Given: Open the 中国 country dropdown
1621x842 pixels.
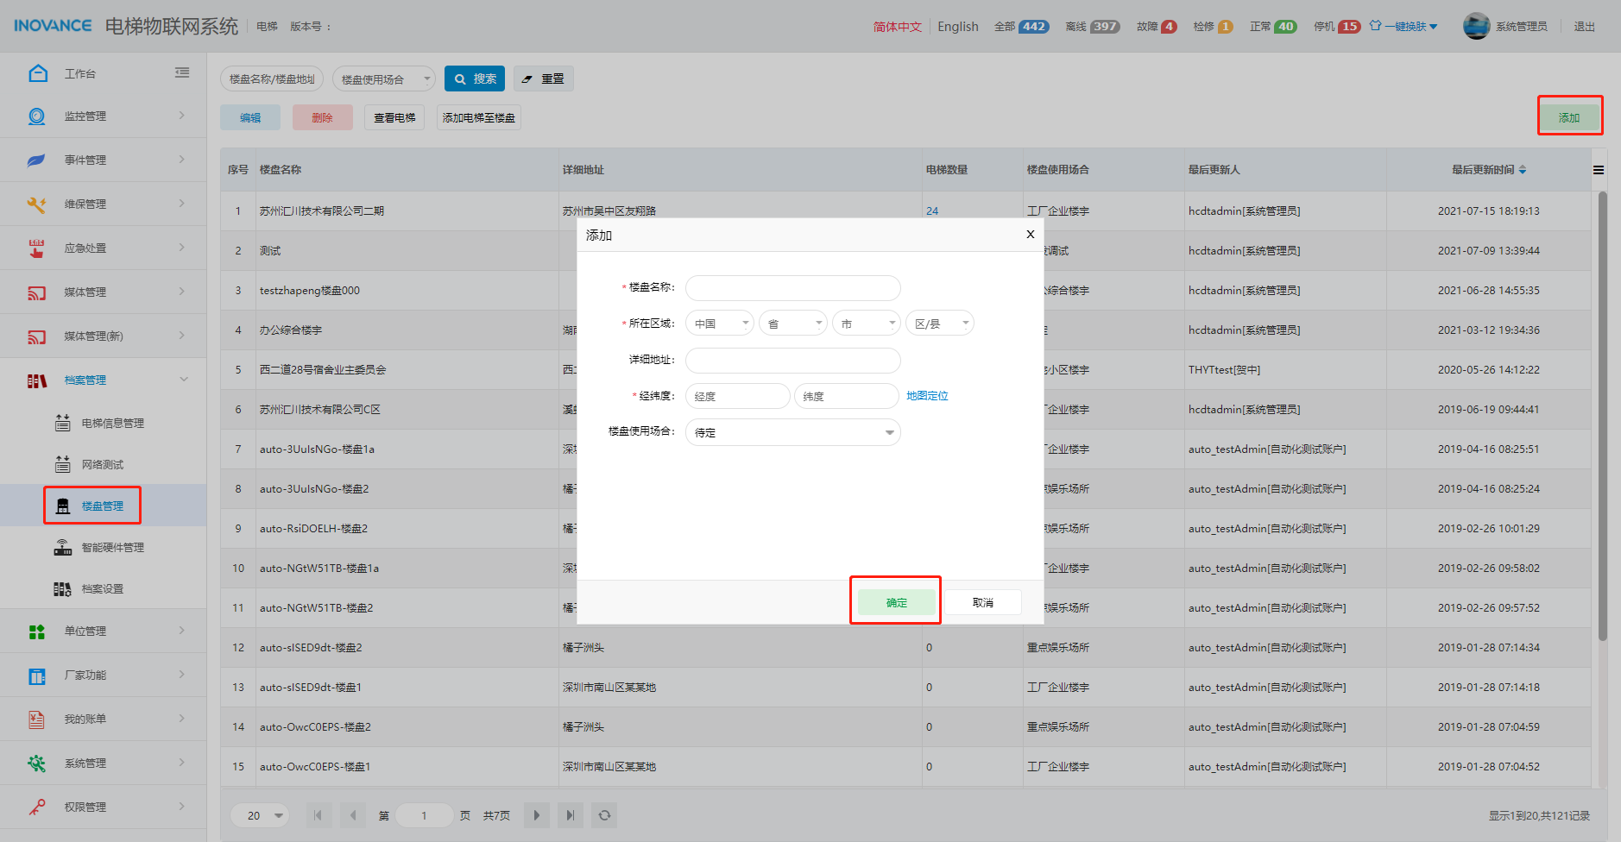Looking at the screenshot, I should click(x=720, y=324).
